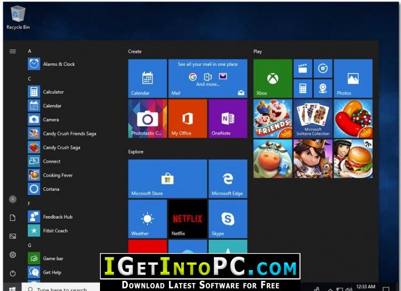Jump via letter C header in app list

pyautogui.click(x=29, y=78)
